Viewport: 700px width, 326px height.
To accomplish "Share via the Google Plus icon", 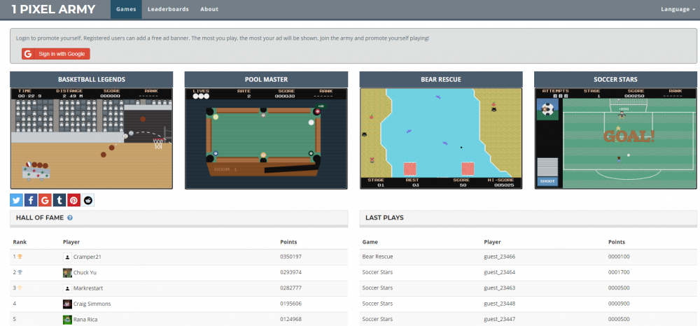I will coord(45,200).
